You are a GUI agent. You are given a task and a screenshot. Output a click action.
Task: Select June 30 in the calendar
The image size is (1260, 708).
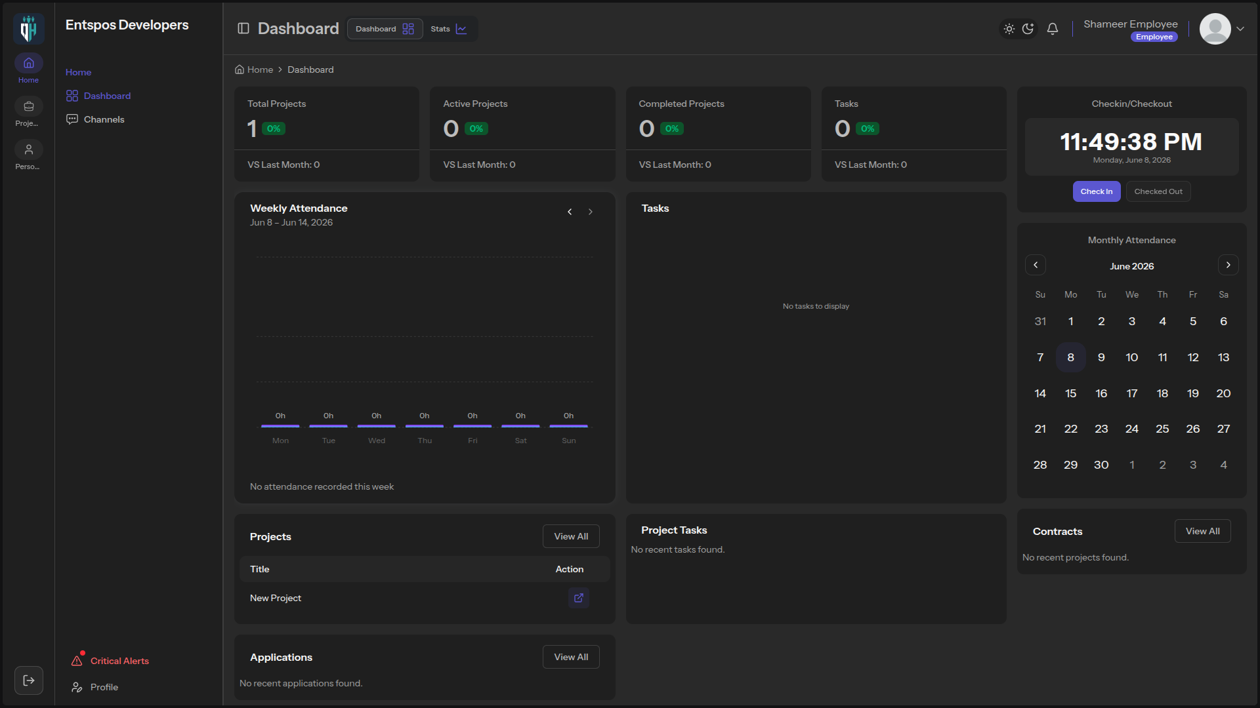pos(1101,465)
